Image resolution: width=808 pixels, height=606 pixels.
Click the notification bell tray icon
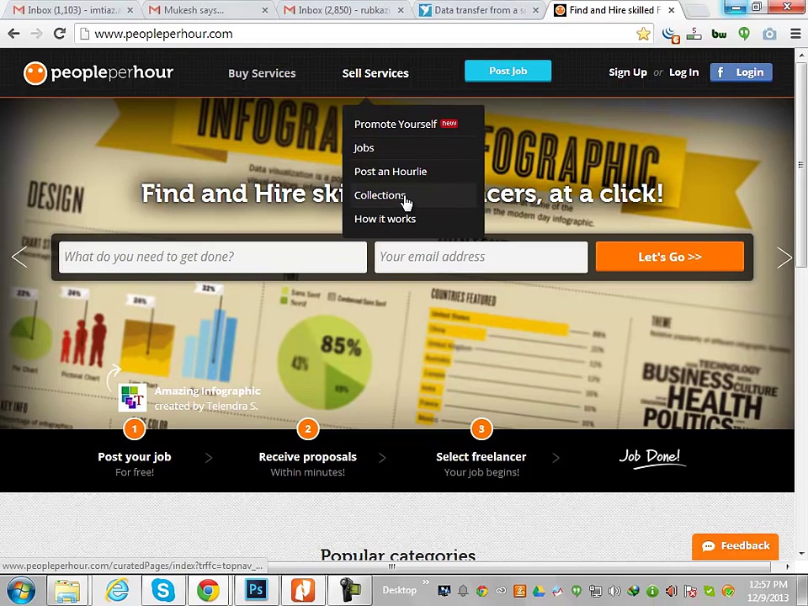[463, 591]
